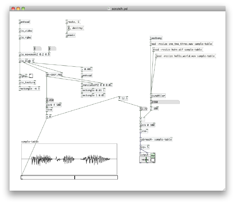The image size is (235, 204).
Task: Click the 'create, 1' message box
Action: 73,22
